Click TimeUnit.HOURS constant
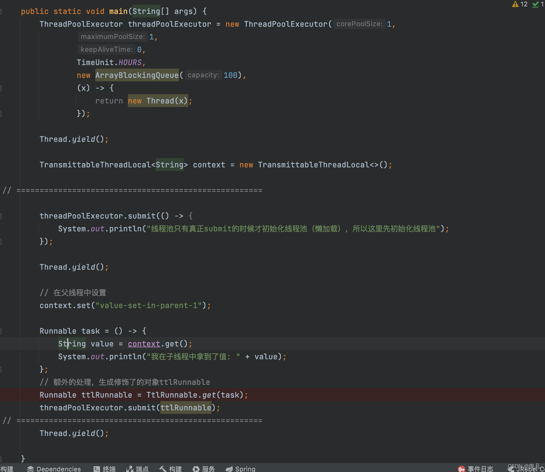Viewport: 545px width, 472px height. coord(109,62)
